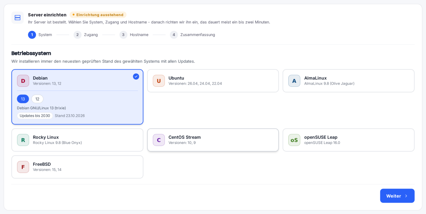Viewport: 426px width, 214px height.
Task: Click the Updates bis 2030 badge
Action: pos(35,116)
